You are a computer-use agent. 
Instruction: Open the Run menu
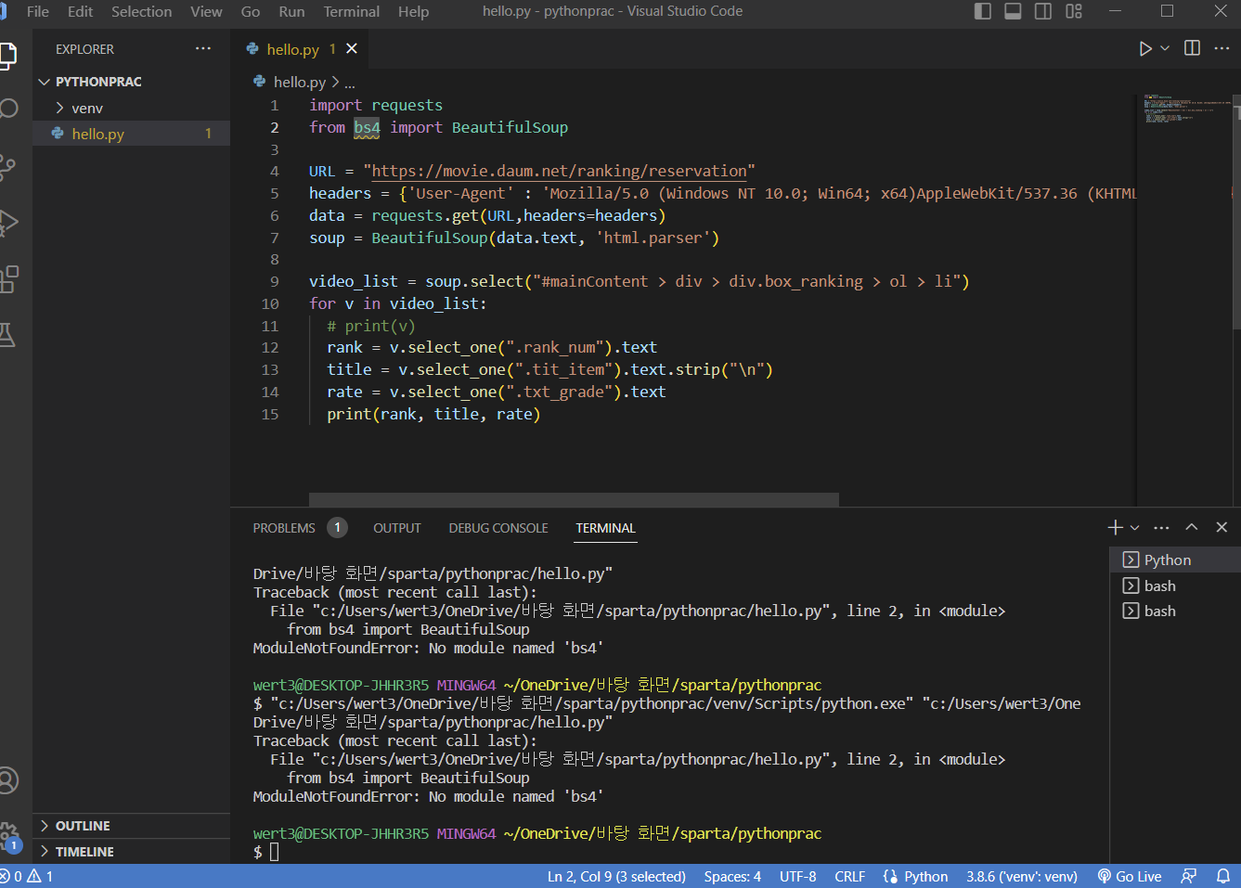291,11
